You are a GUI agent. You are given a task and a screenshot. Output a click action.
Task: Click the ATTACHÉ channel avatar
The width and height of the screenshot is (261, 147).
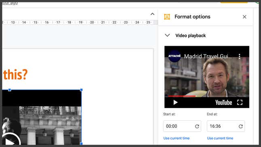click(x=174, y=56)
